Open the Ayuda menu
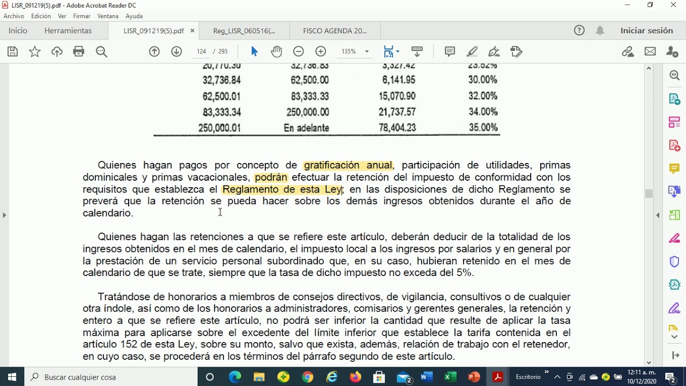 pos(134,16)
